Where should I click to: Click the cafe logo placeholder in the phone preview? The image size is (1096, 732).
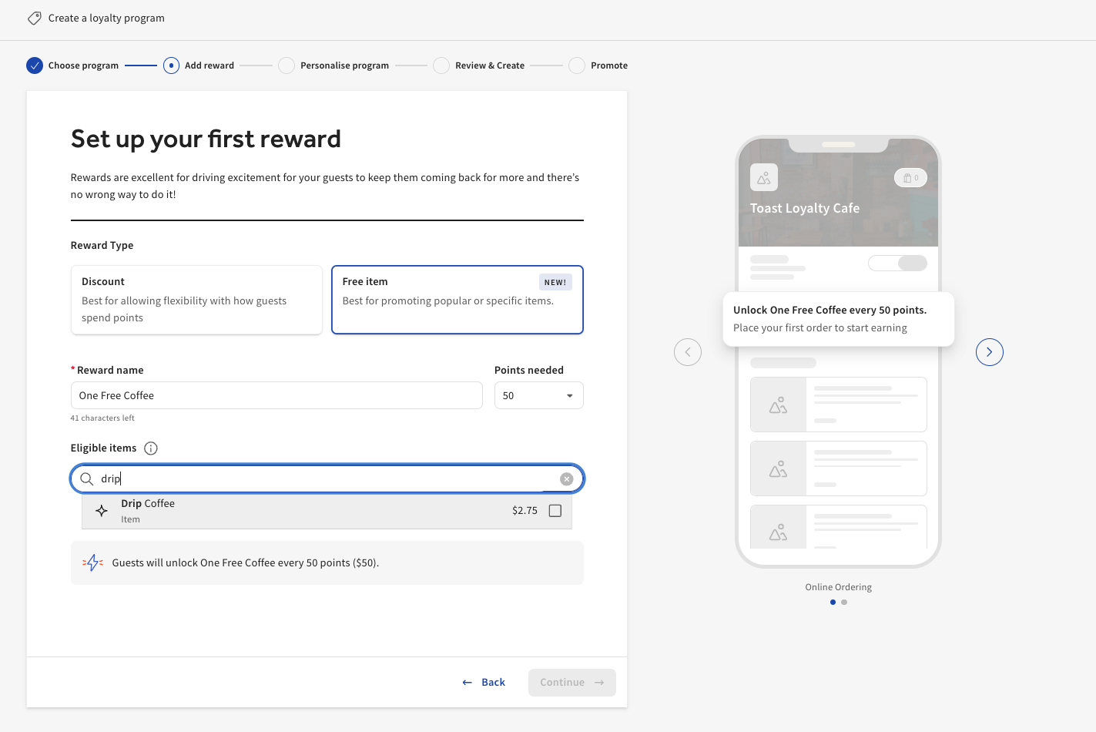tap(763, 177)
